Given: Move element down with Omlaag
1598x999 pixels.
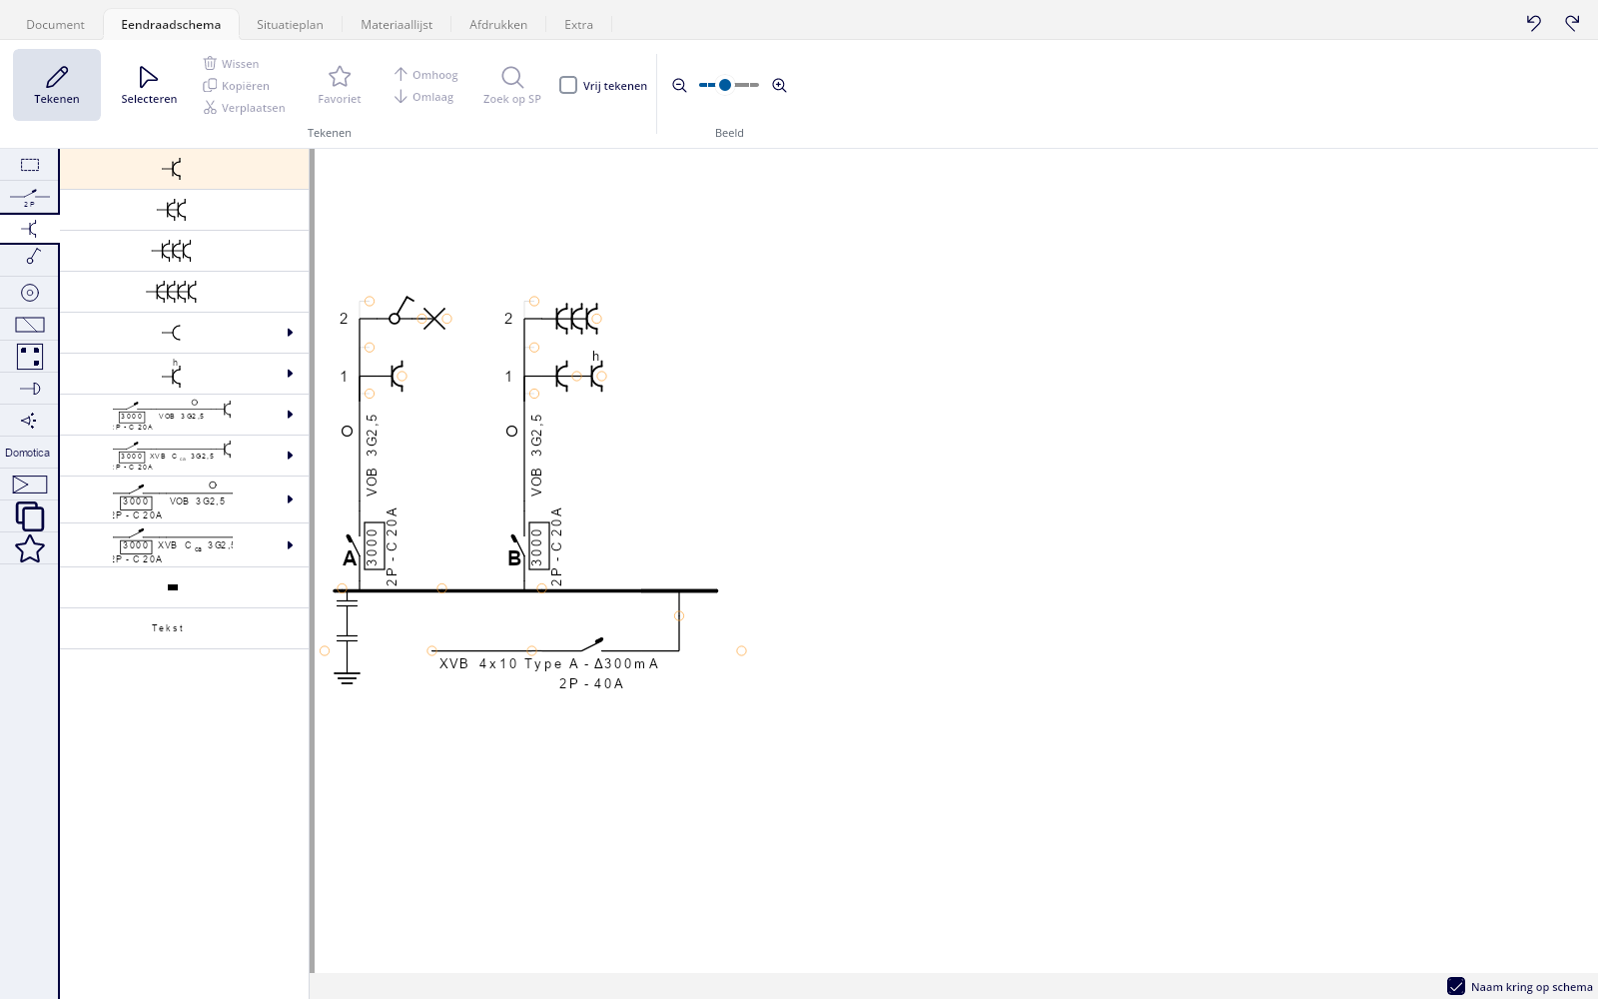Looking at the screenshot, I should point(424,97).
